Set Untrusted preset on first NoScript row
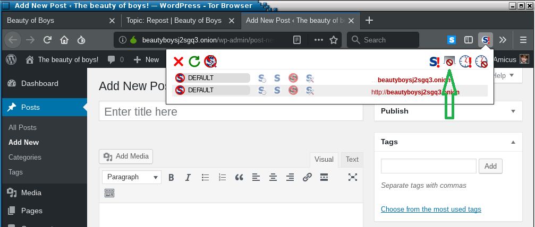535x227 pixels. pos(293,78)
